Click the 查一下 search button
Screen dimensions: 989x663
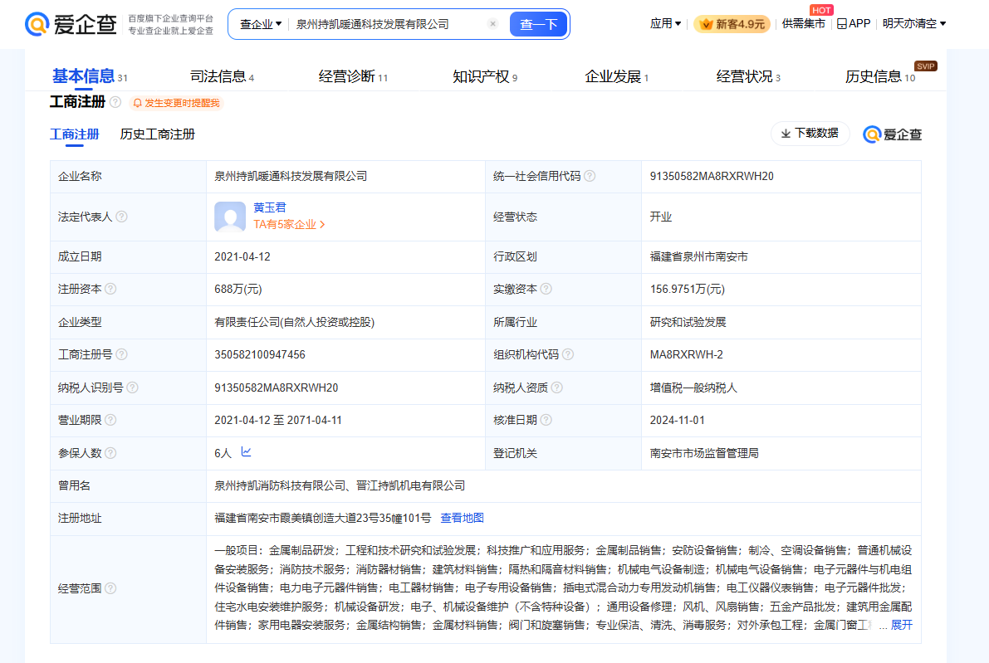tap(538, 24)
